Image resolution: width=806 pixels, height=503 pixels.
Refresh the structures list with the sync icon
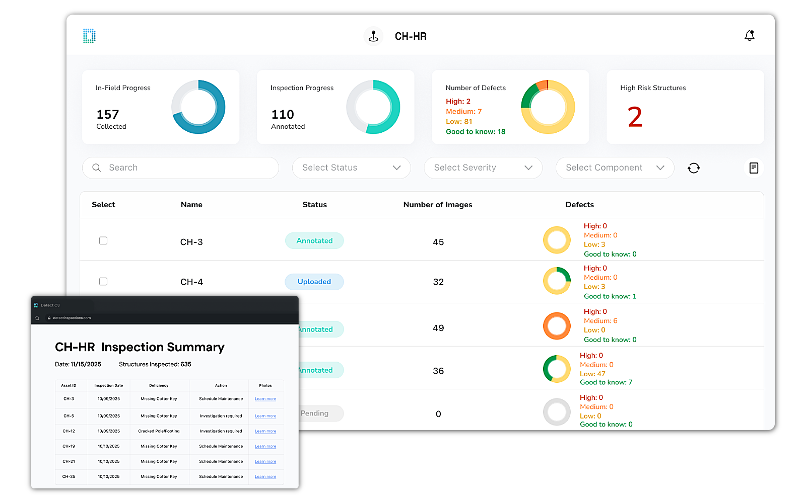[x=694, y=167]
